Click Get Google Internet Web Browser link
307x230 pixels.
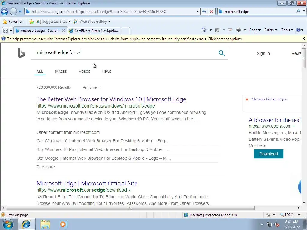point(104,158)
